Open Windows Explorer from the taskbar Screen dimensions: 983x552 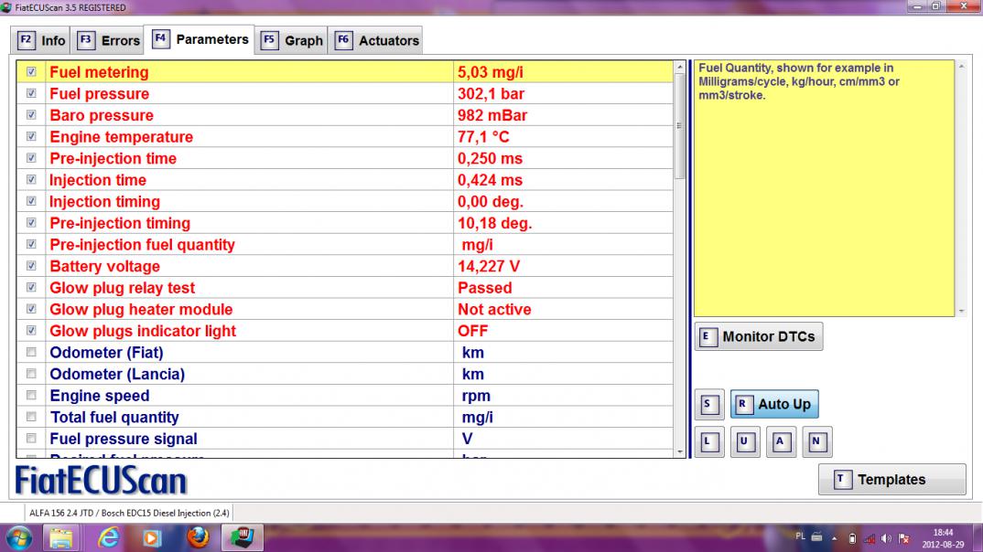coord(60,538)
